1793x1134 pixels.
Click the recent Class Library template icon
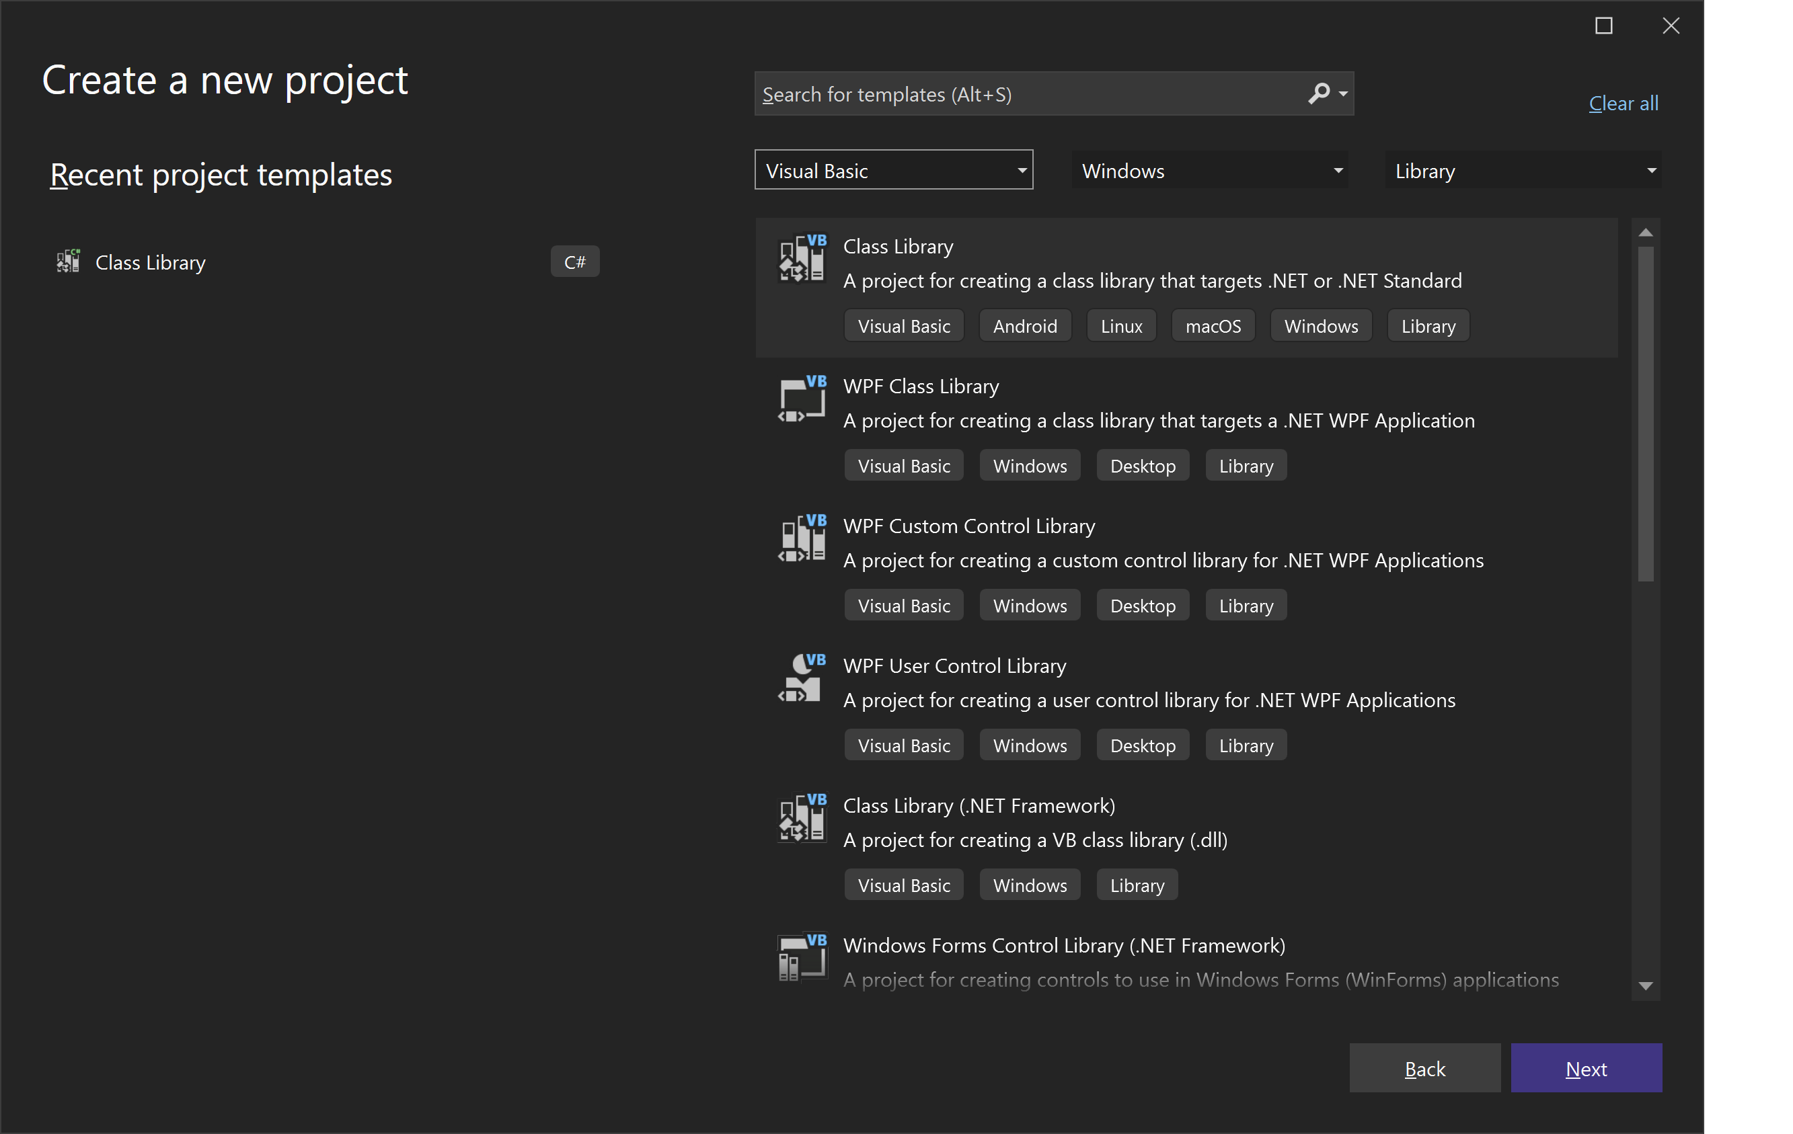pos(68,261)
